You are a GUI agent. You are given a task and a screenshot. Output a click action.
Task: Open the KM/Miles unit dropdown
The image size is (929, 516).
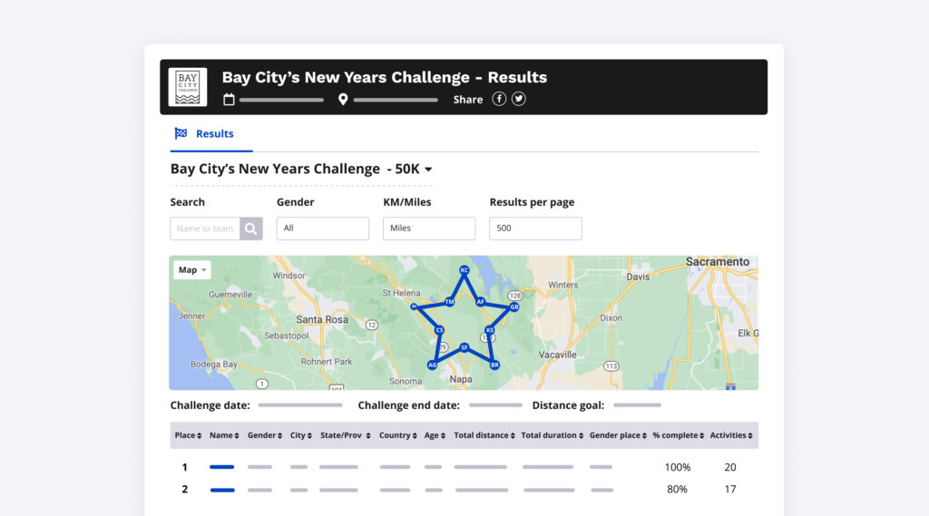pos(429,229)
